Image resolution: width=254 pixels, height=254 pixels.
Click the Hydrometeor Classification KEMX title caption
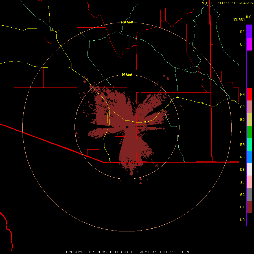[x=128, y=252]
